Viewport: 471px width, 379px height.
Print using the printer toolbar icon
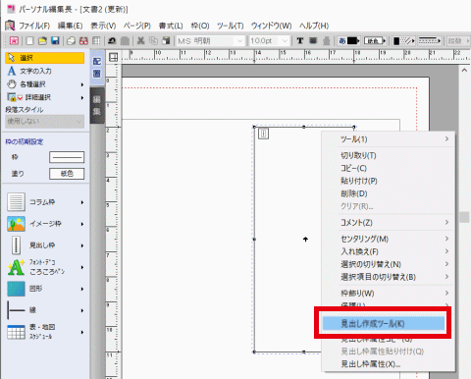tap(71, 41)
